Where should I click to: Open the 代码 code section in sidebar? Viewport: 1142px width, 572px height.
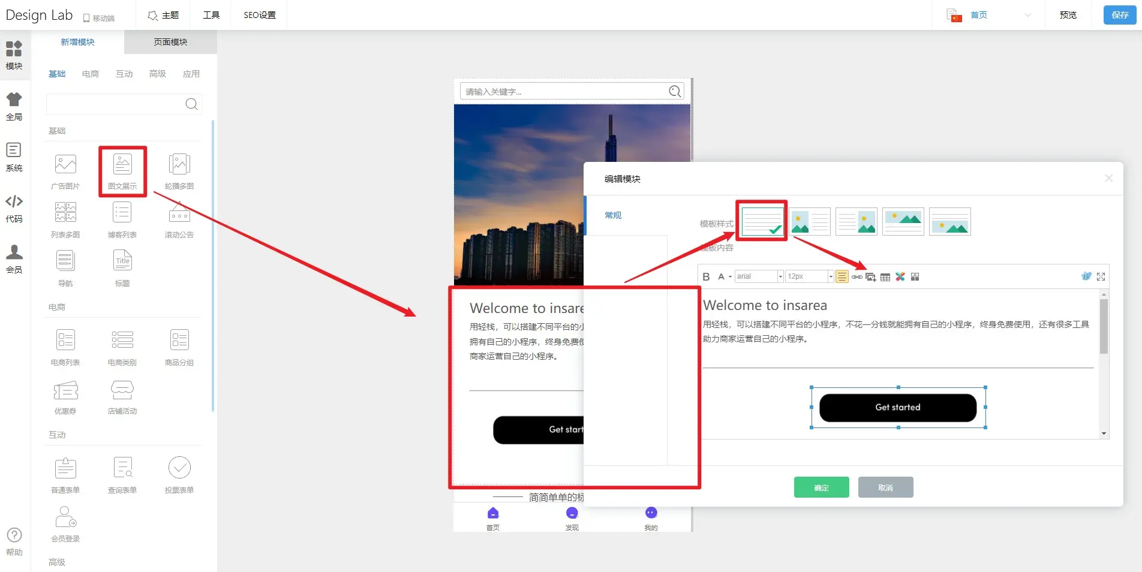click(x=14, y=207)
